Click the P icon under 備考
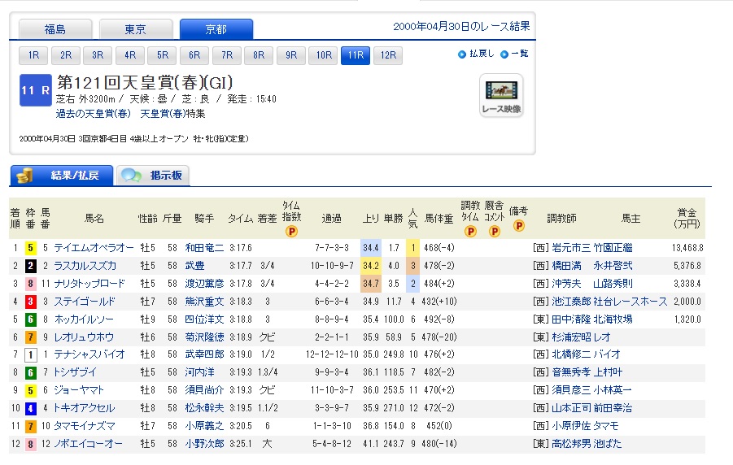Screen dimensions: 733x465 point(518,225)
